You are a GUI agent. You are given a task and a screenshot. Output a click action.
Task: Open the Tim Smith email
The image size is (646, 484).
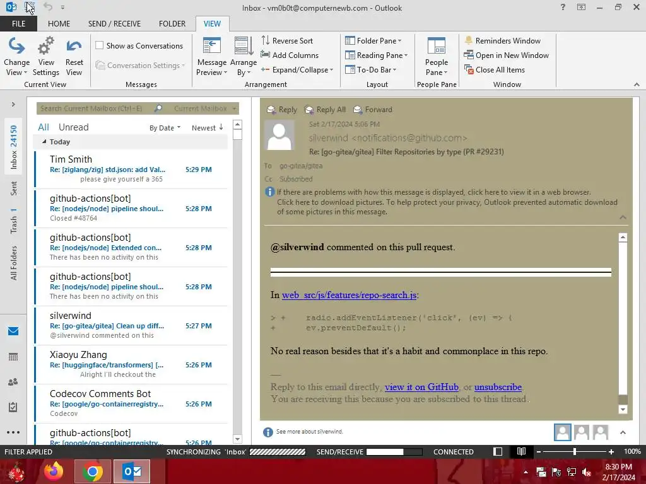point(131,169)
